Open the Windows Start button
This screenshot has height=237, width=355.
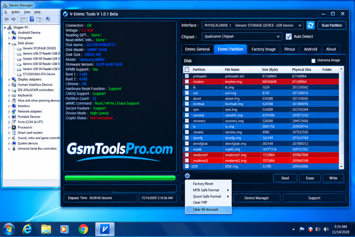tap(9, 229)
